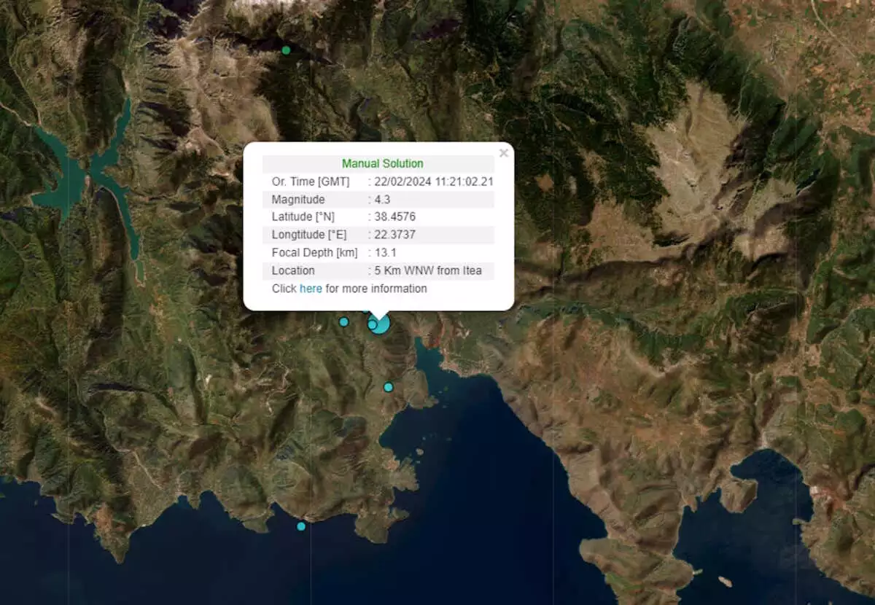Screen dimensions: 875x605
Task: Select the earthquake marker south of the cluster
Action: coord(389,387)
